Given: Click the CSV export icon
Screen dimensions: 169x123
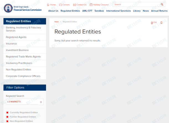Looking at the screenshot, I should tap(152, 23).
